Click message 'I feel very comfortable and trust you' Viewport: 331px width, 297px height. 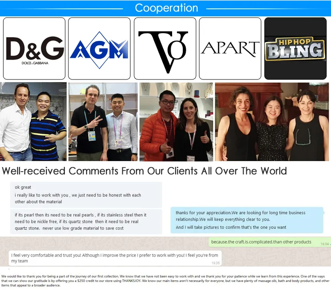(115, 258)
